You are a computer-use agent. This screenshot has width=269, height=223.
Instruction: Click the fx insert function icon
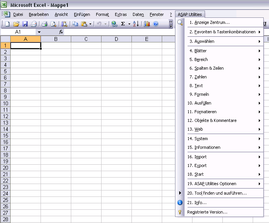coord(61,32)
